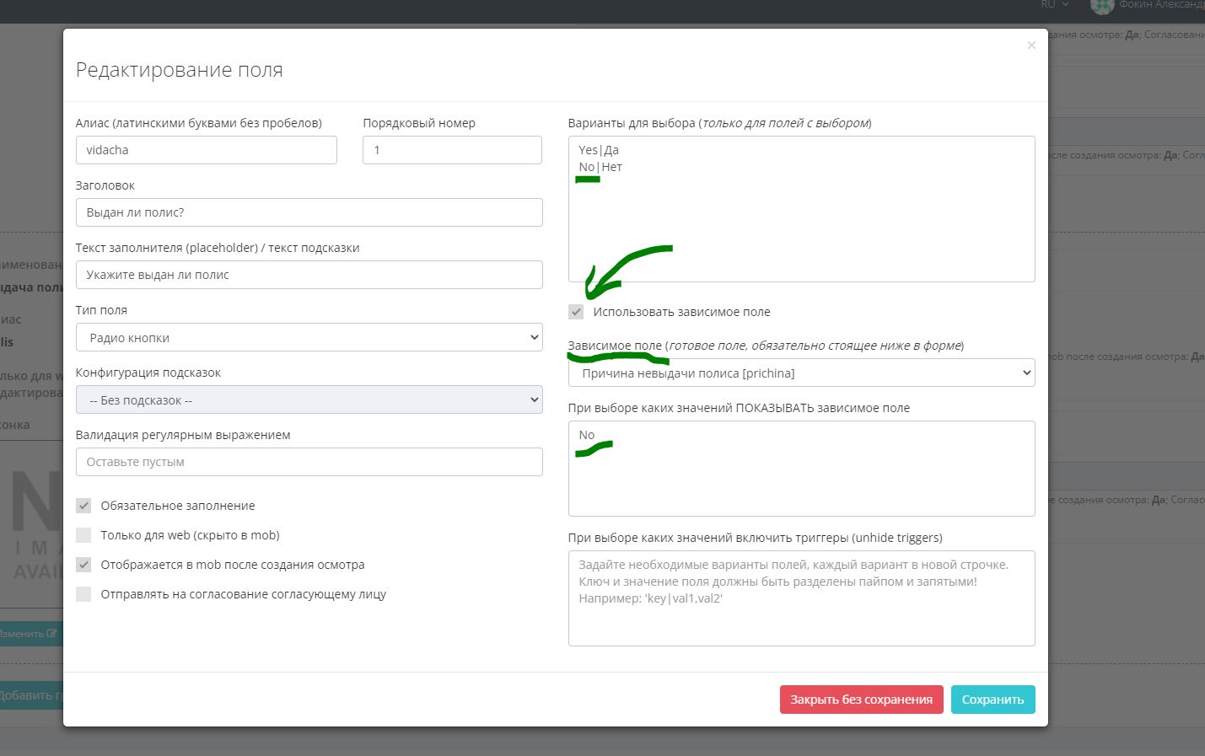This screenshot has height=756, width=1205.
Task: Enable the 'Только для web' checkbox
Action: pos(83,535)
